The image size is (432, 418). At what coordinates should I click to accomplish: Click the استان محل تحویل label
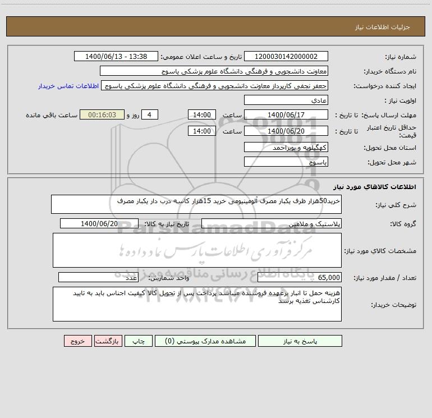click(390, 148)
